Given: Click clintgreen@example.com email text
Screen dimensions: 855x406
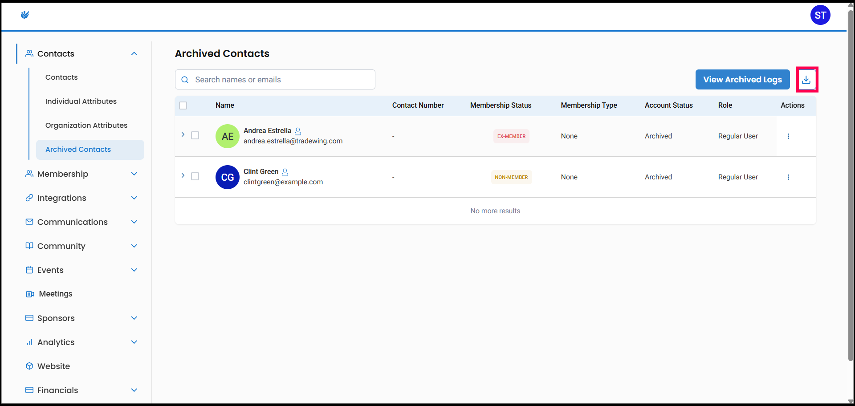Looking at the screenshot, I should click(x=283, y=182).
